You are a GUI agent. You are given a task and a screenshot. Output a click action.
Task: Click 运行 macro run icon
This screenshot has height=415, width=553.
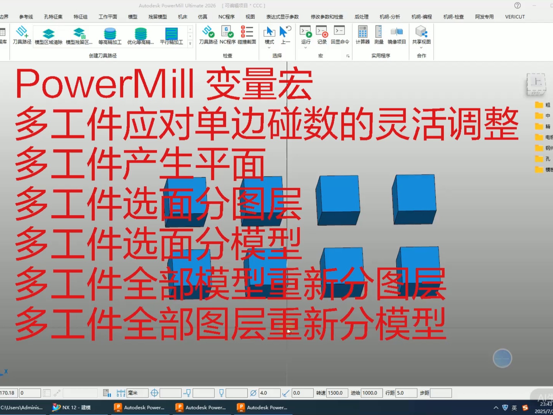[306, 32]
